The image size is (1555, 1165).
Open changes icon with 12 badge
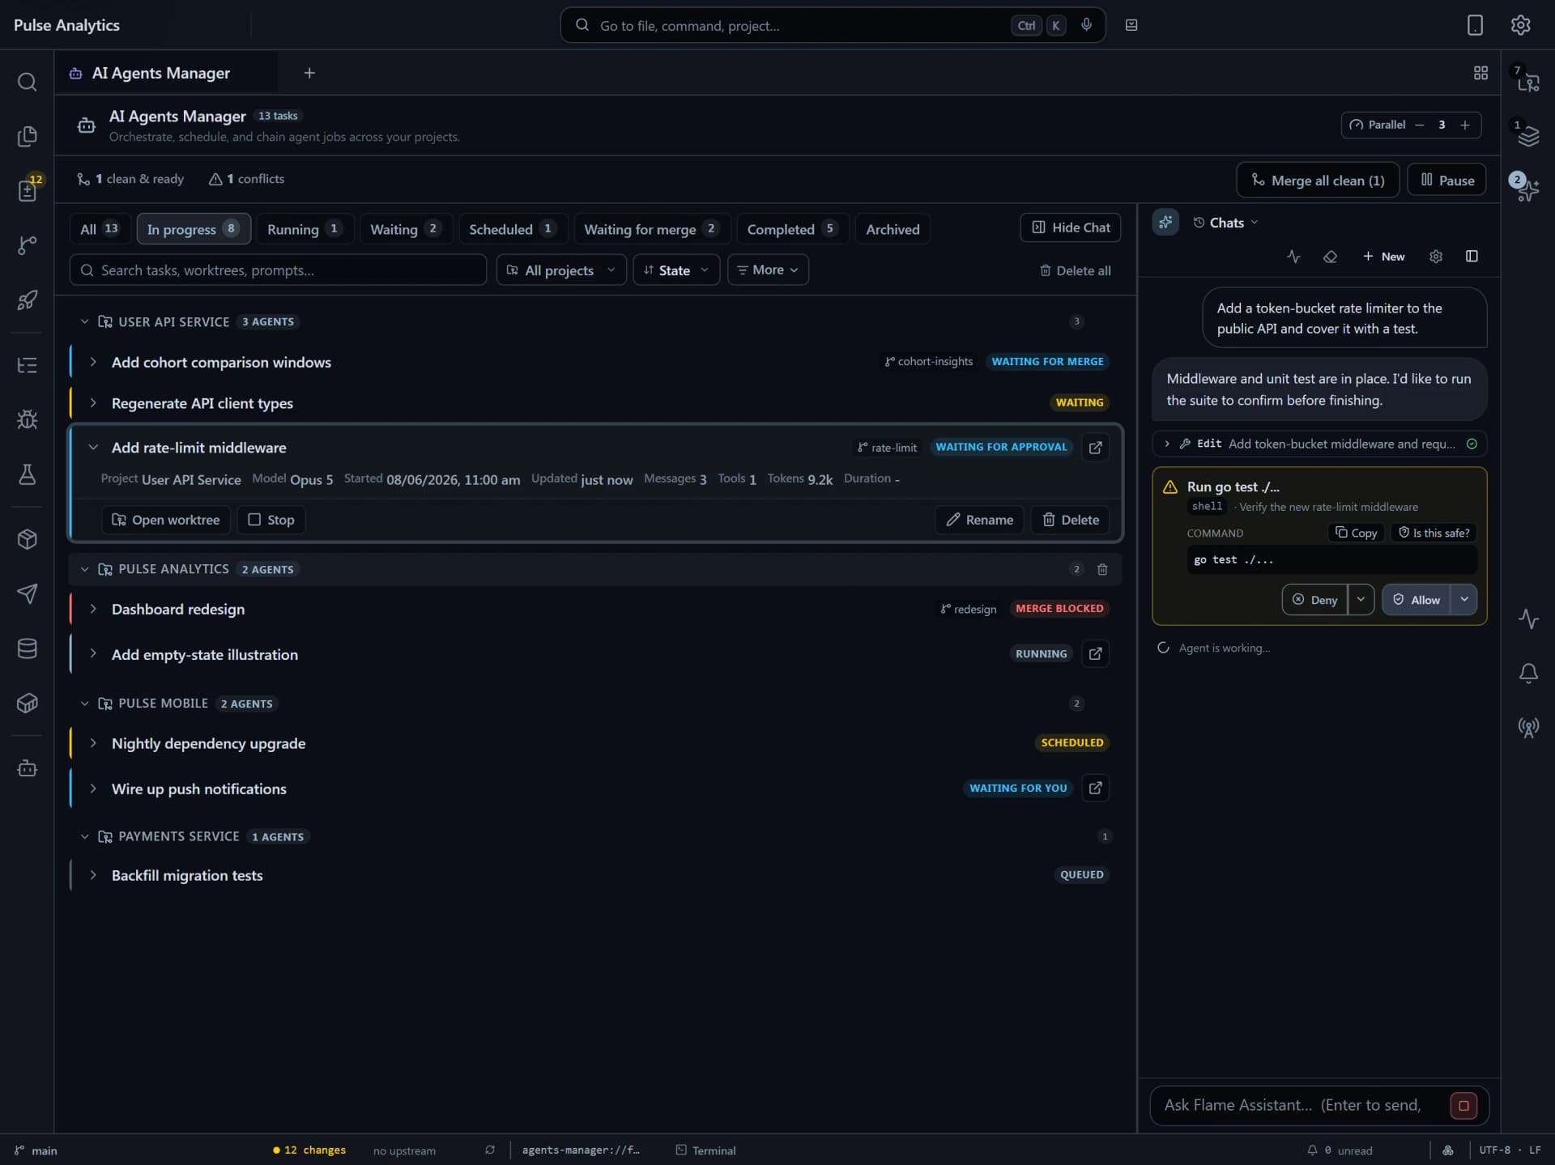[27, 190]
